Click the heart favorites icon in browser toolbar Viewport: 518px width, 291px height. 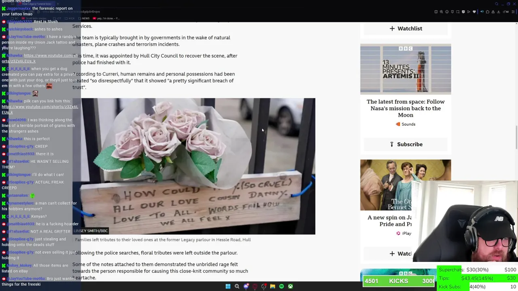click(474, 12)
